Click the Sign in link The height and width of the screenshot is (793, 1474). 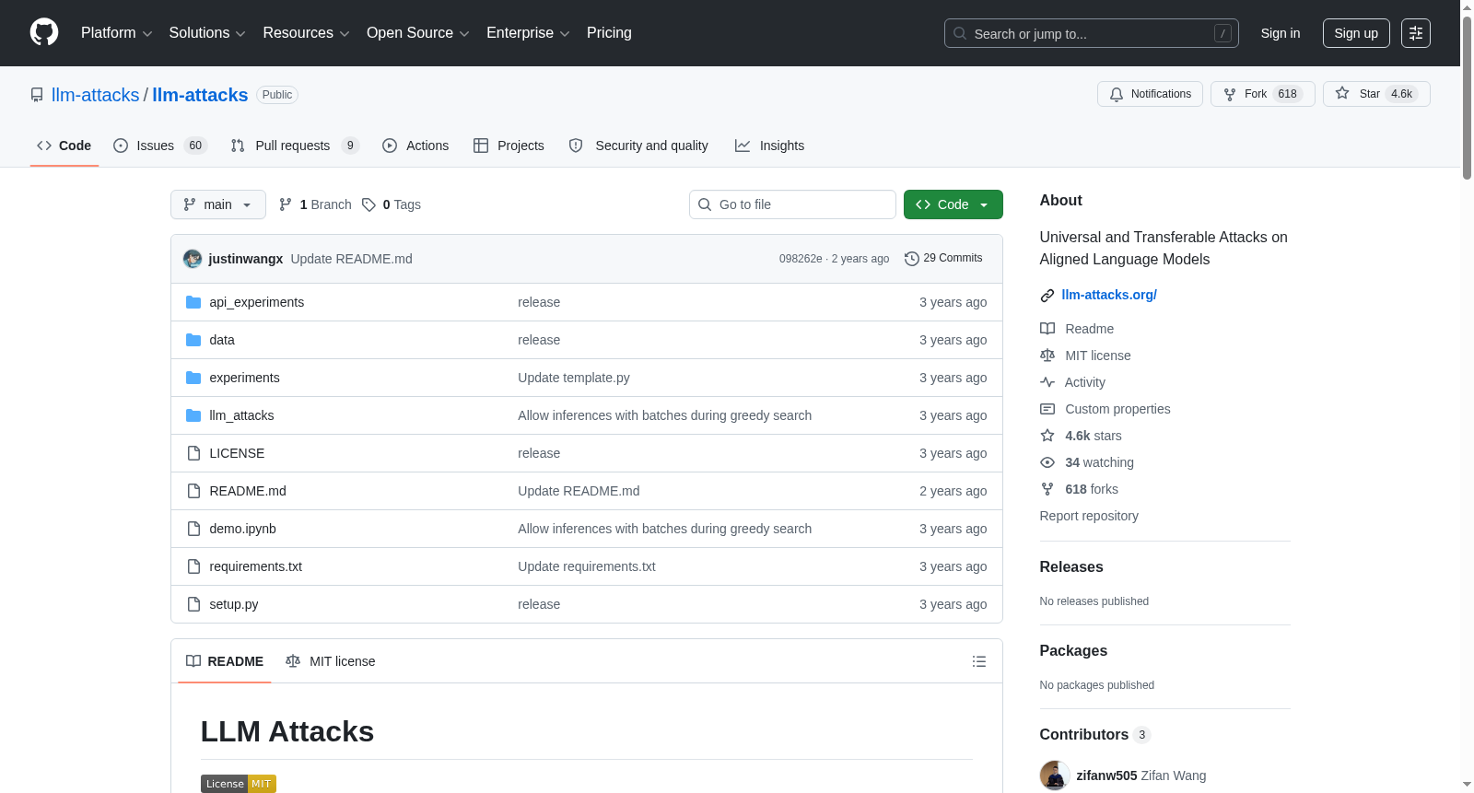[x=1281, y=33]
